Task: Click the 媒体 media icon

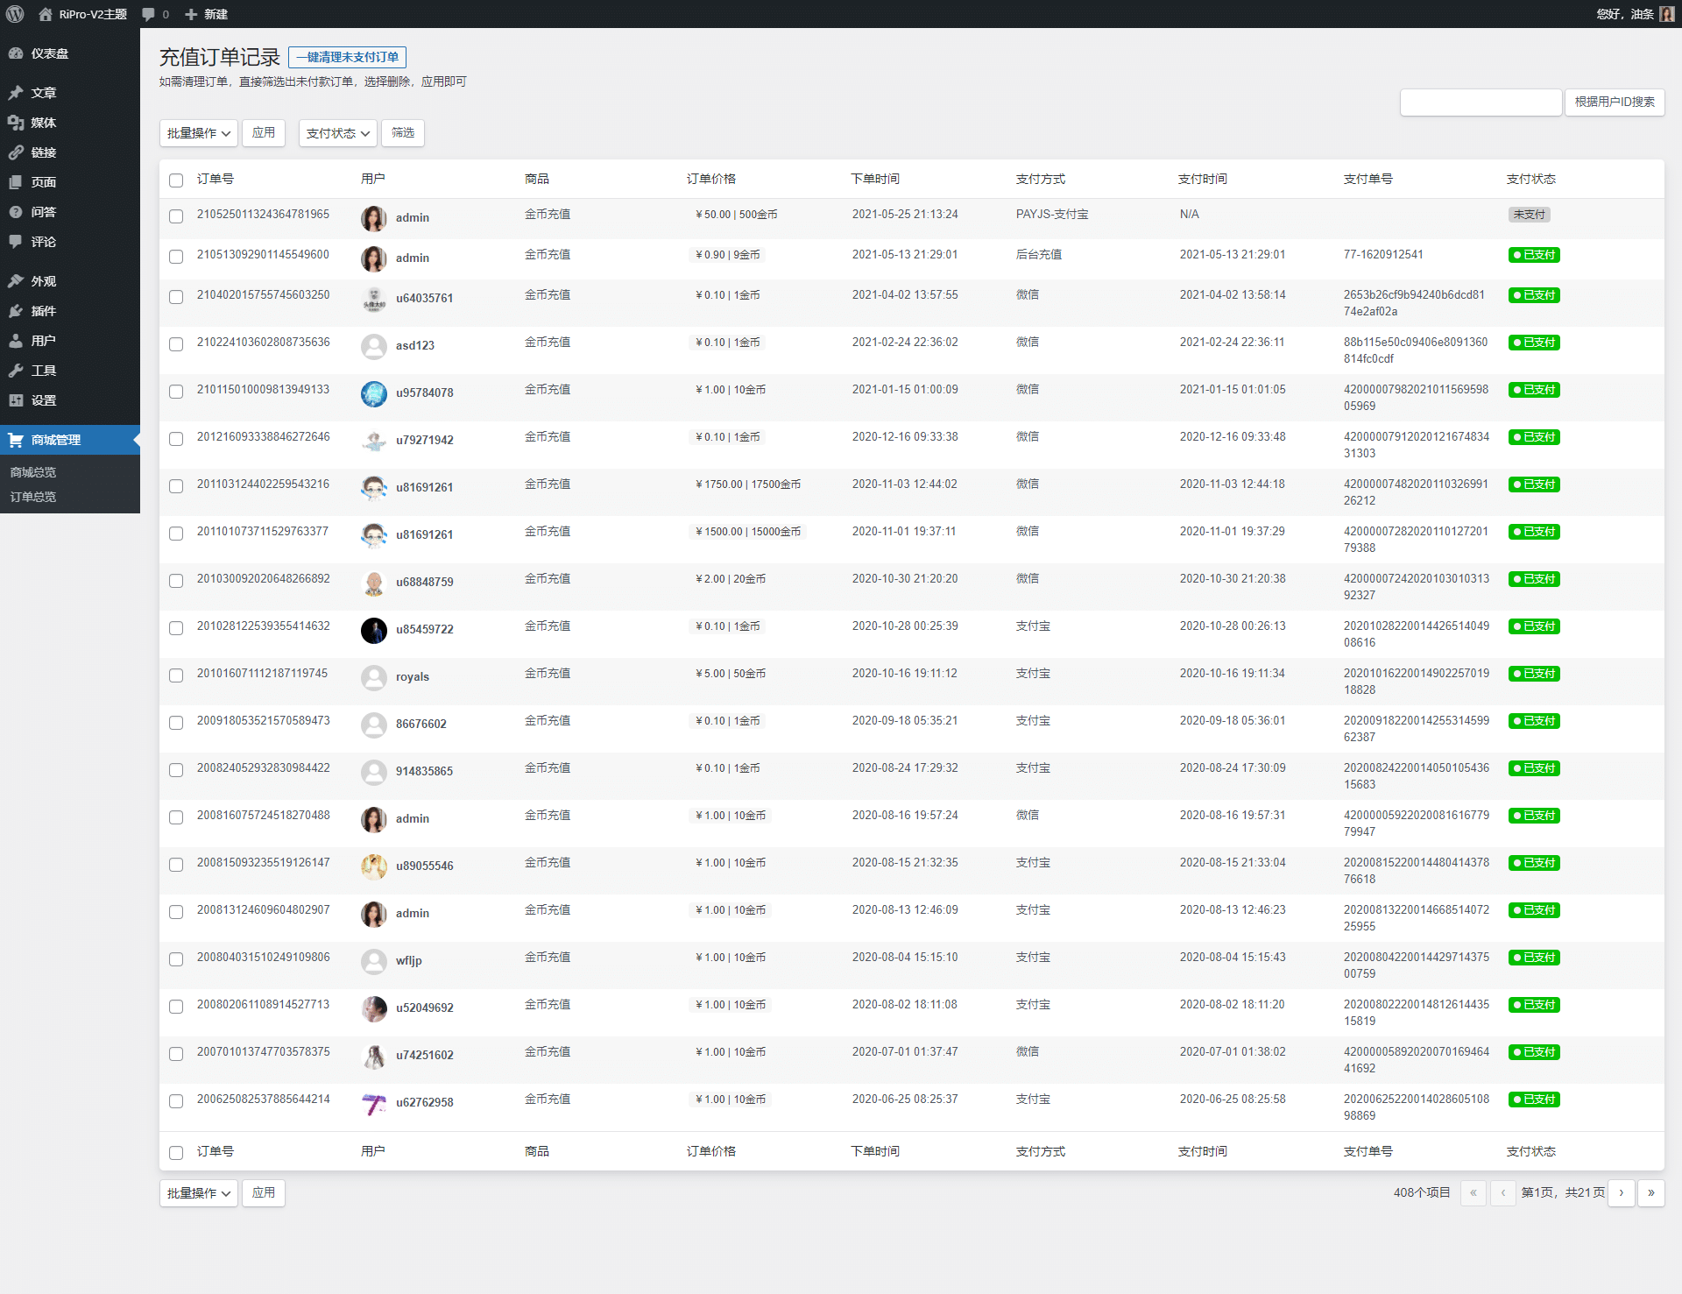Action: tap(16, 123)
